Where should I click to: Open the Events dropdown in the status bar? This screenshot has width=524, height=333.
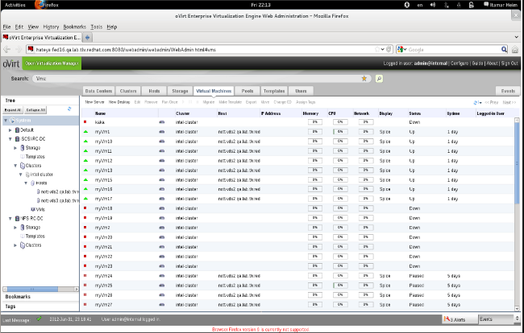(500, 319)
